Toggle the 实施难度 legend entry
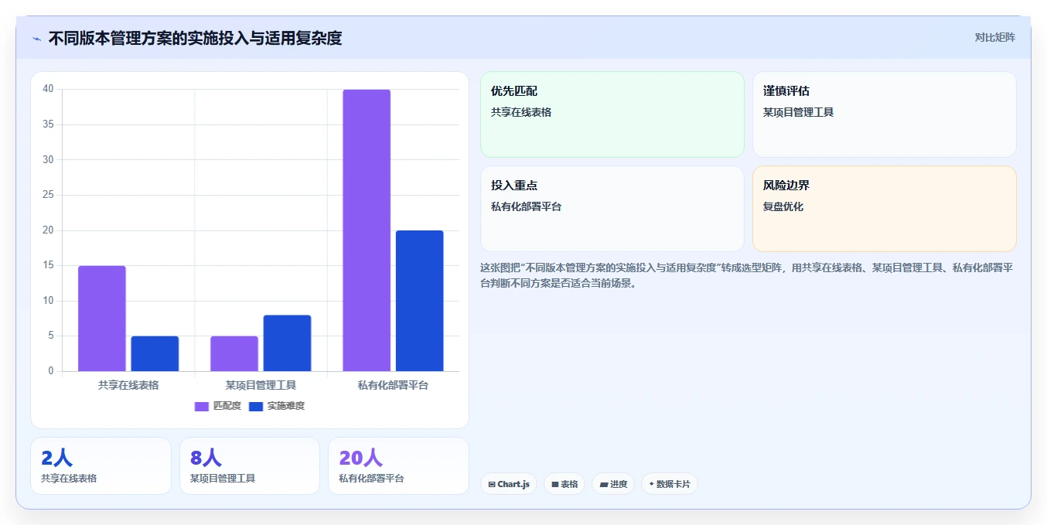This screenshot has height=525, width=1047. click(x=277, y=406)
